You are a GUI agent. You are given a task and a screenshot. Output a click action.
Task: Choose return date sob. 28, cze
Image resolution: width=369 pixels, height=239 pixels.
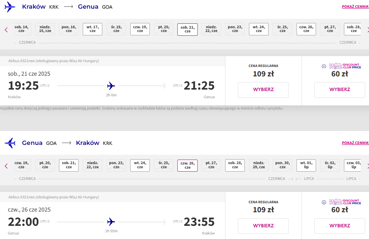[235, 165]
